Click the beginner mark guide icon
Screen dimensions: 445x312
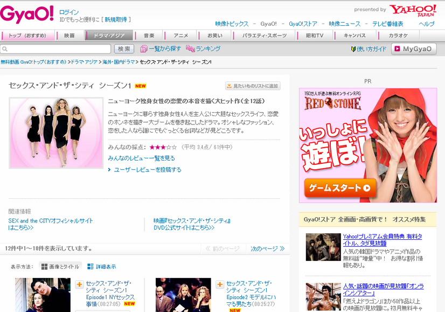pos(353,49)
